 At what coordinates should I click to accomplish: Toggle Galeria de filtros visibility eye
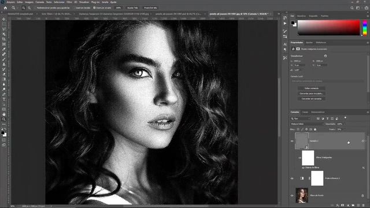(x=303, y=168)
